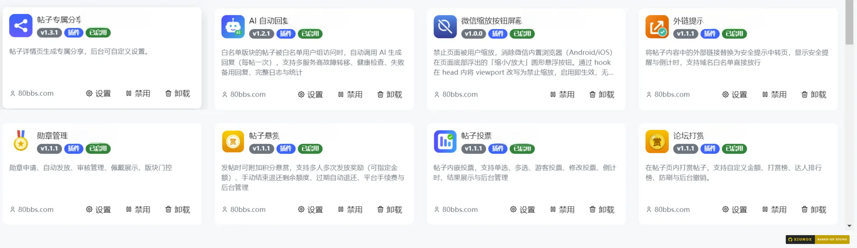Disable the AI 自动回复 plugin via 禁用

[x=350, y=94]
